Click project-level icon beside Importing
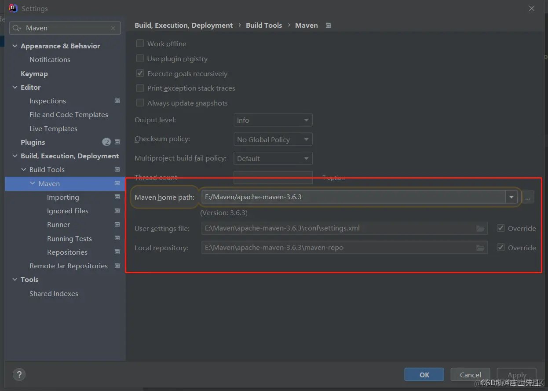 coord(117,197)
